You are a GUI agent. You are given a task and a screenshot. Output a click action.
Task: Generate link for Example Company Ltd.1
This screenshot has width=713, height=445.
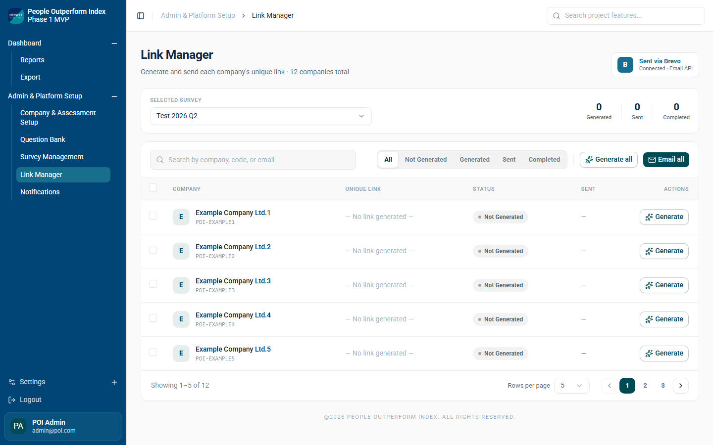click(x=664, y=217)
